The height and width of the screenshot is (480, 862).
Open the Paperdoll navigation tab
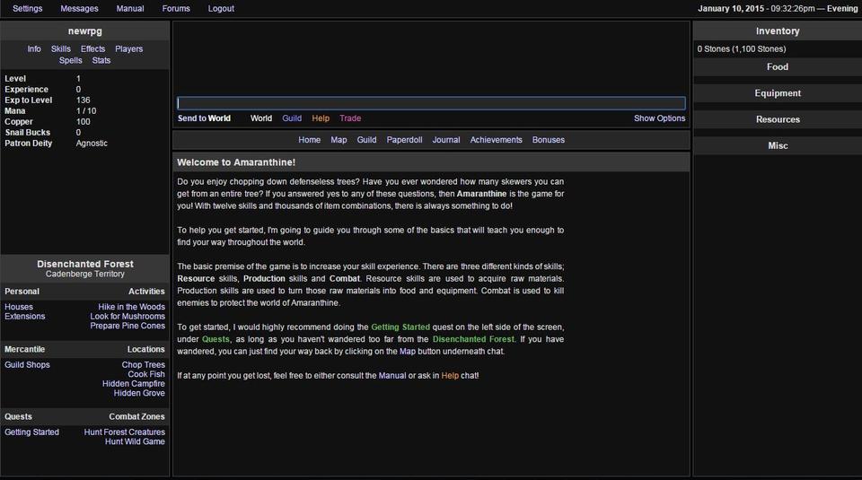404,140
